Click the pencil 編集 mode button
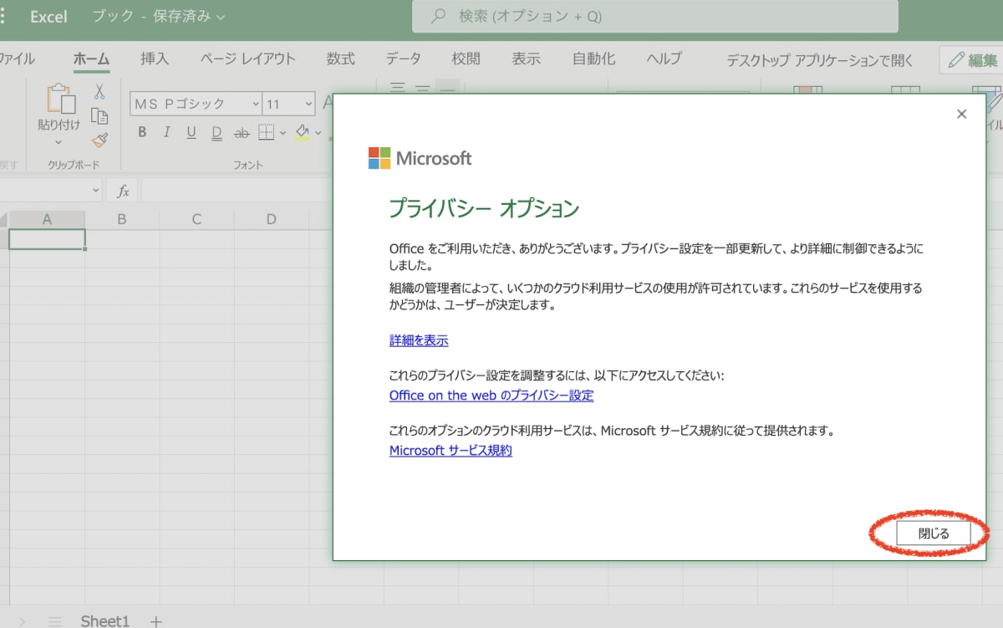The image size is (1003, 628). point(972,59)
